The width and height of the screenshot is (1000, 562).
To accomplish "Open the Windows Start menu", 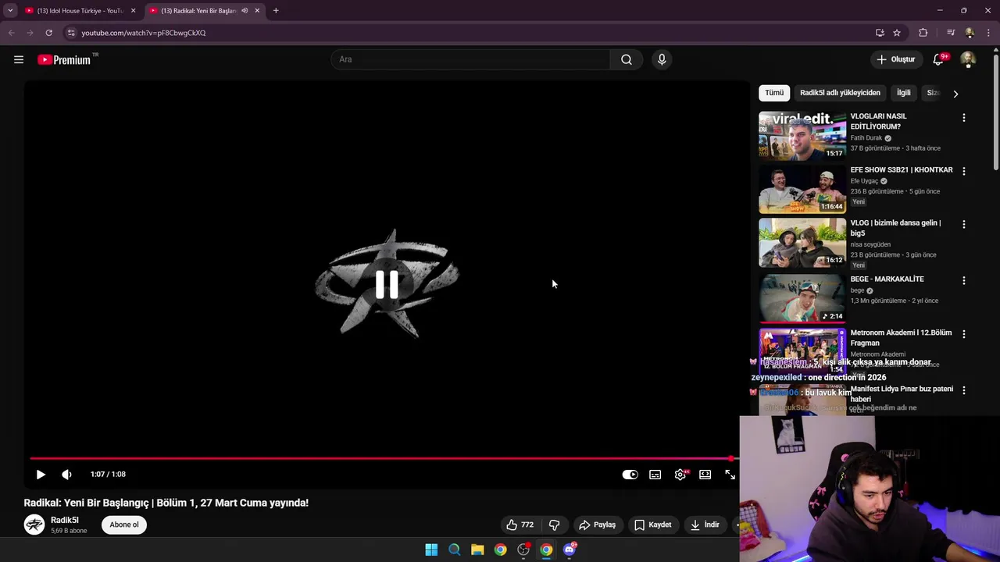I will coord(431,550).
